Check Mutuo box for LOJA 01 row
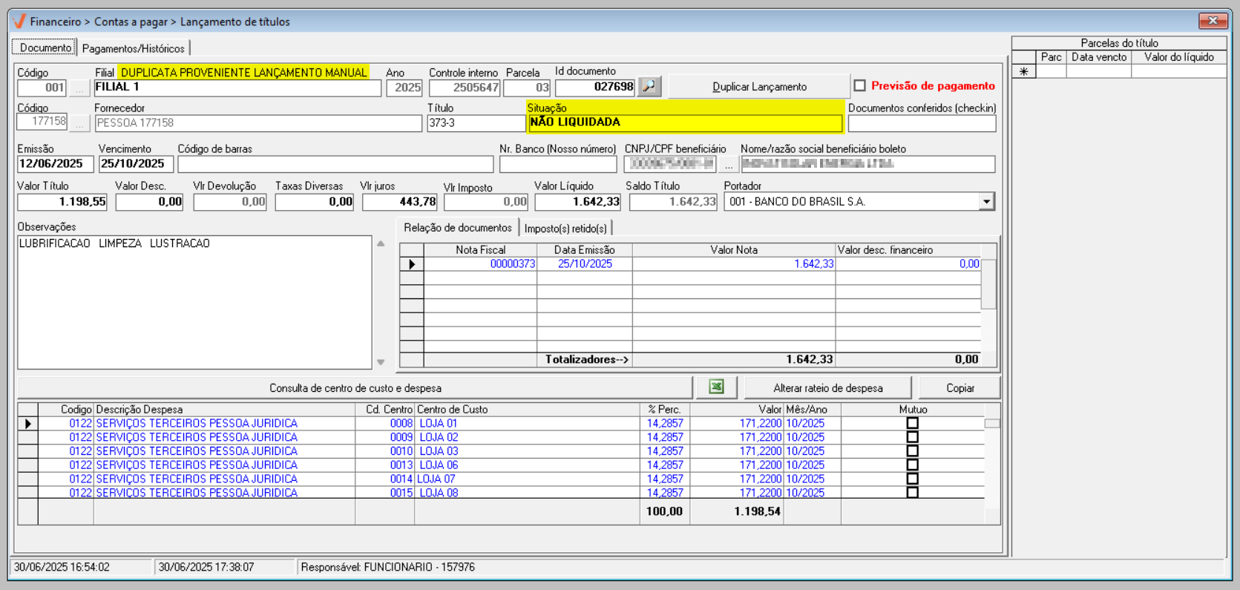Screen dimensions: 1240x590 [913, 423]
